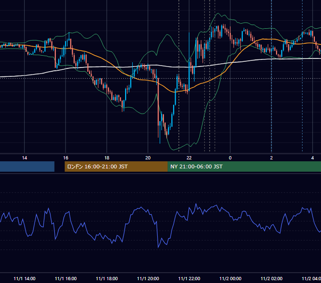Click the 4 hour axis label
321x283 pixels.
click(x=313, y=158)
